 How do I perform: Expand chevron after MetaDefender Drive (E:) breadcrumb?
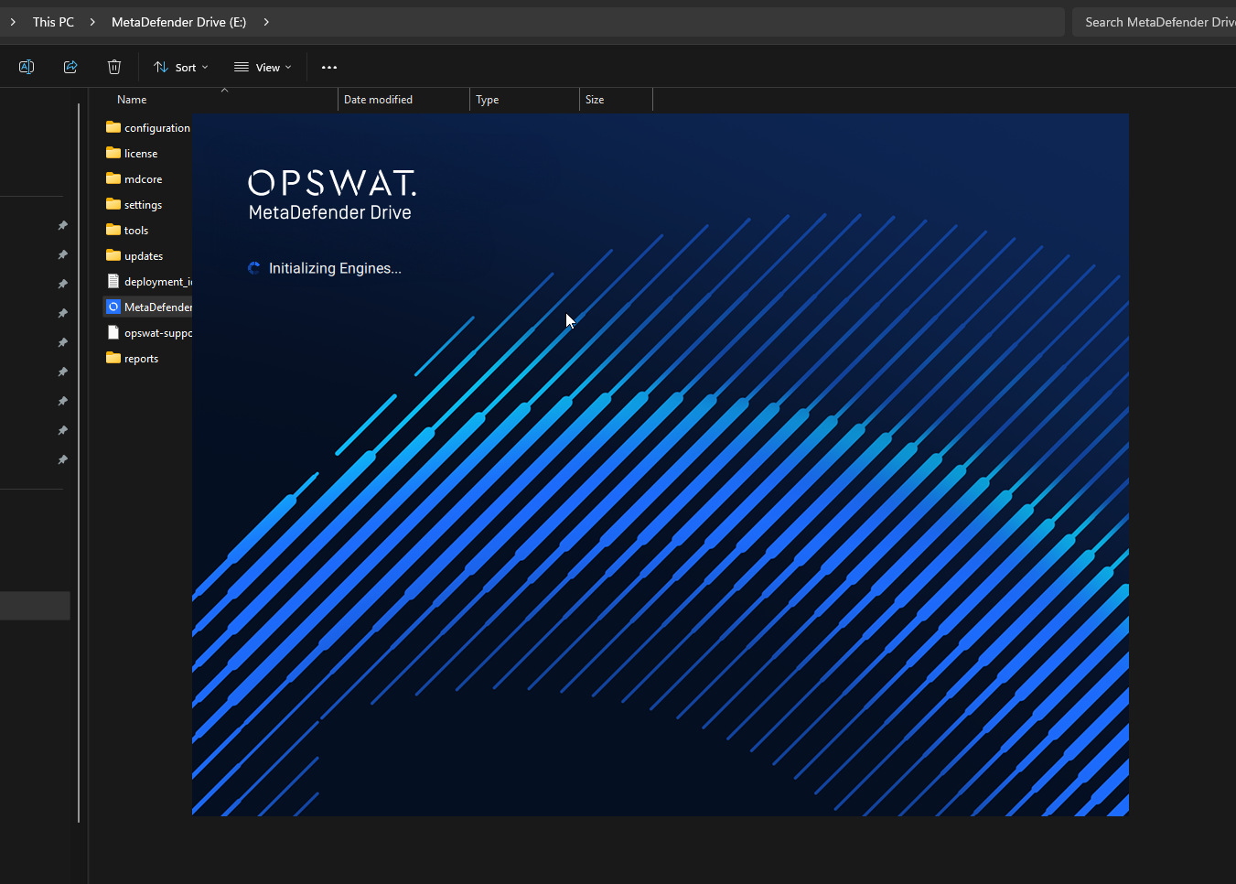click(266, 22)
